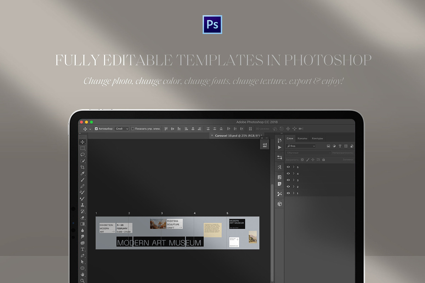The width and height of the screenshot is (425, 283).
Task: Align top edges in options bar
Action: (166, 129)
